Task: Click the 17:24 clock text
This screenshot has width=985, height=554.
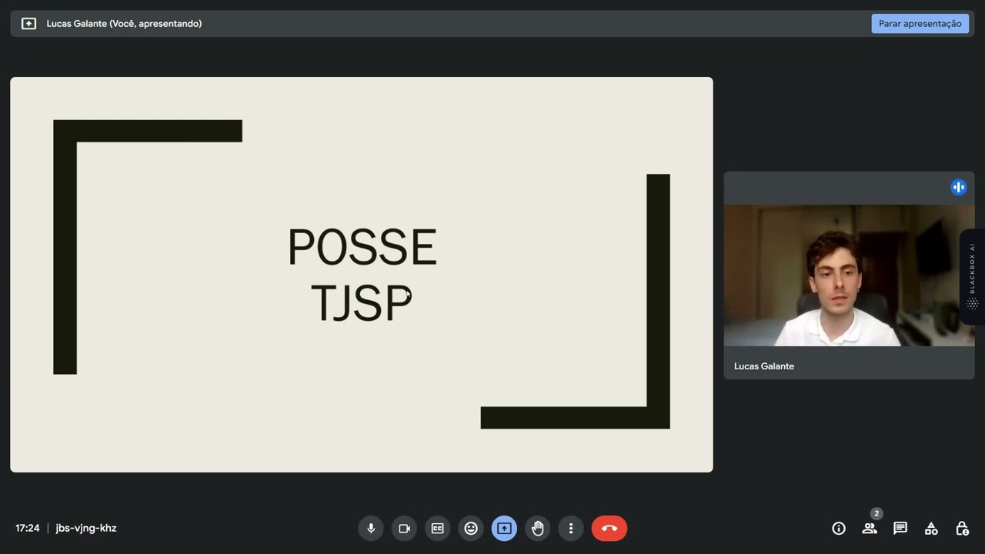Action: (28, 529)
